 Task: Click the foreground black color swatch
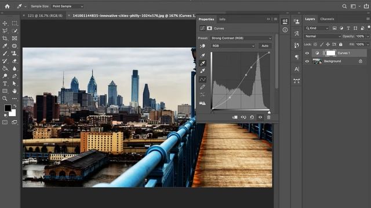coord(8,108)
